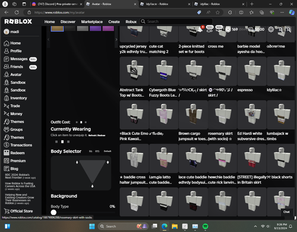Select the gray color swatch
Viewport: 297px width, 232px height.
[83, 28]
